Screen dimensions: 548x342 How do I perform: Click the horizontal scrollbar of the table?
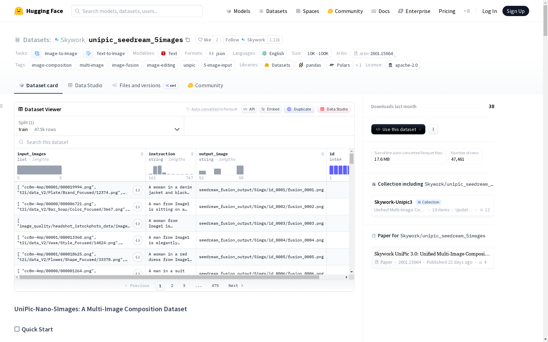click(x=169, y=277)
